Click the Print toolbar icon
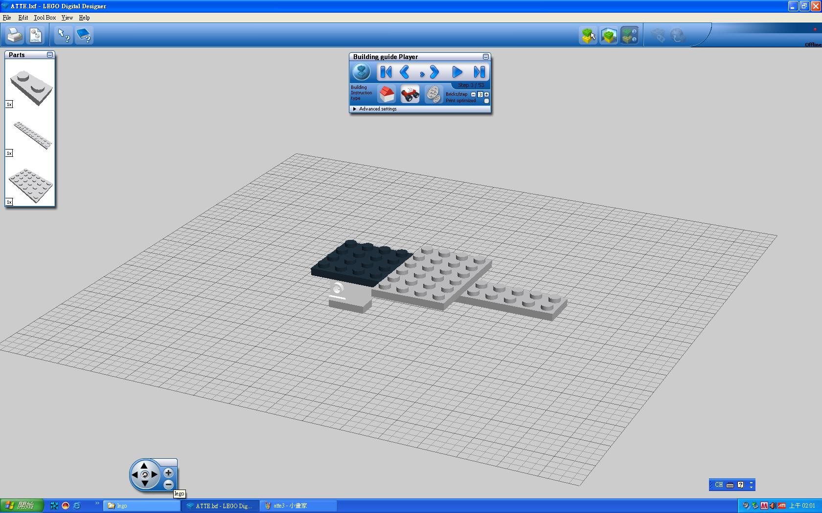The image size is (822, 513). click(15, 35)
